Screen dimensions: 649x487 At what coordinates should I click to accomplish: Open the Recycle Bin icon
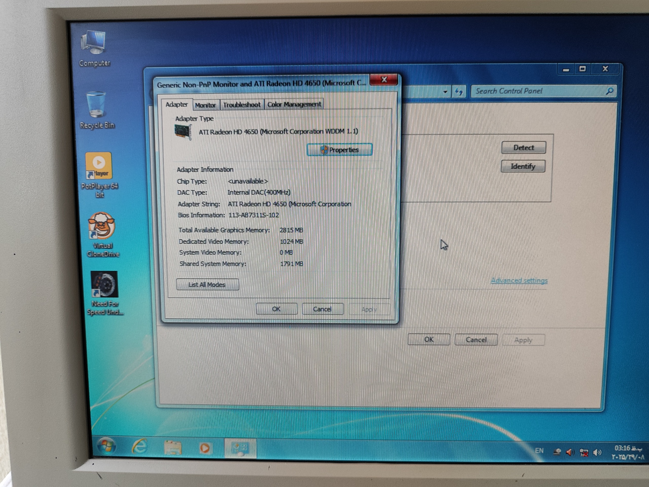[x=97, y=110]
